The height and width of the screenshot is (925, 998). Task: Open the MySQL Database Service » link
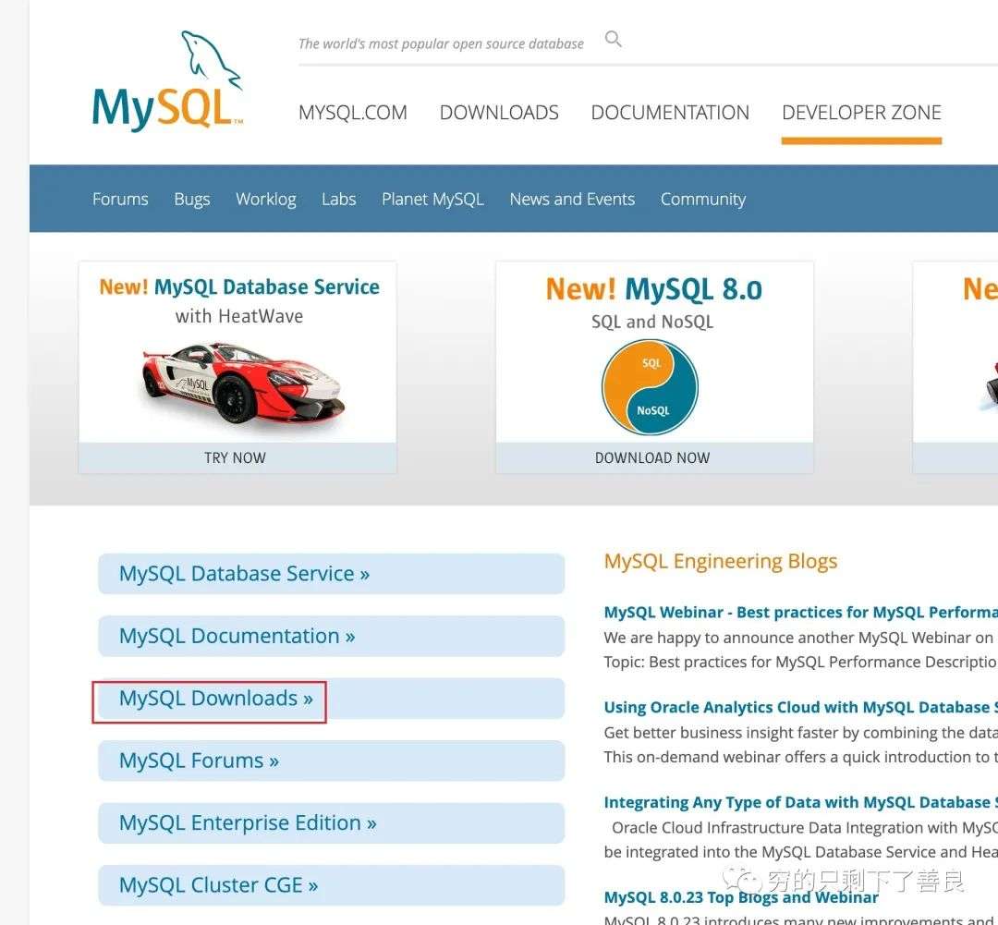(x=331, y=574)
